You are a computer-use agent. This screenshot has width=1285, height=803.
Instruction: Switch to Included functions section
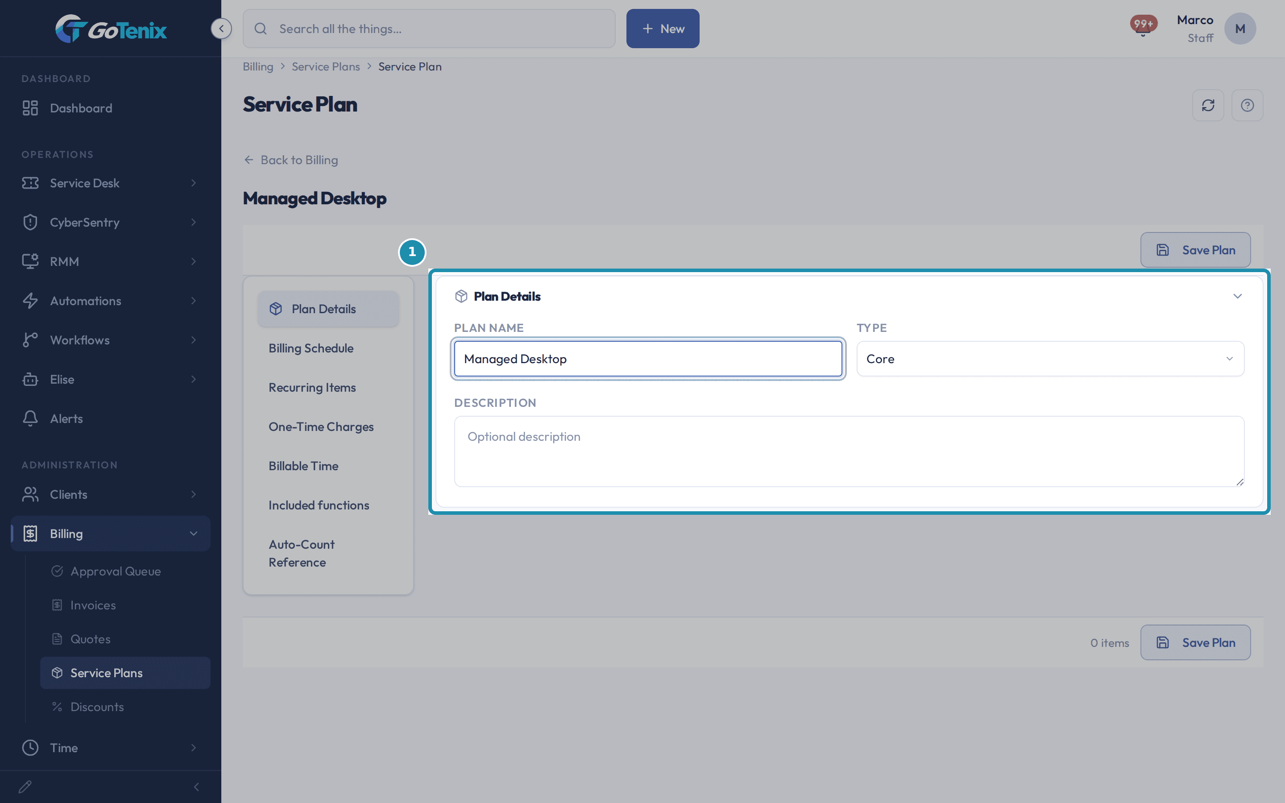coord(328,505)
